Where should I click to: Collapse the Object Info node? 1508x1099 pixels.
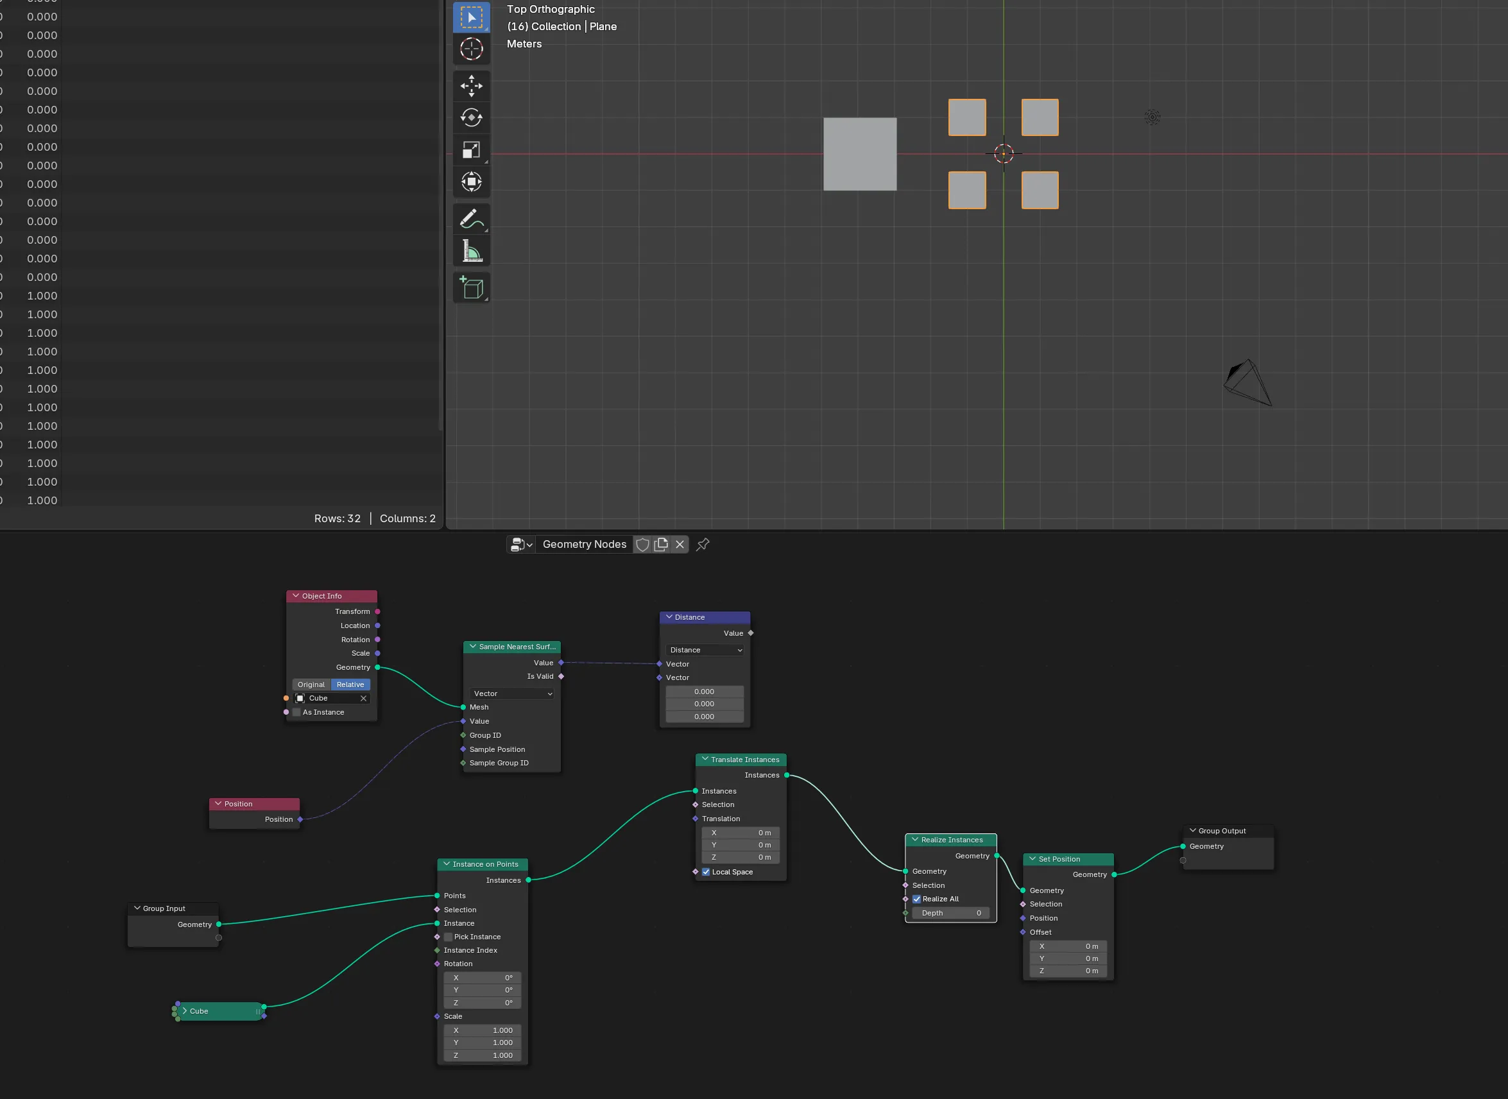[296, 596]
